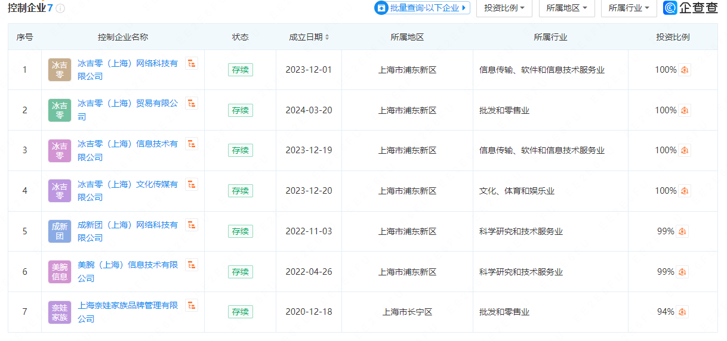
Task: Click the 状态 column header
Action: (241, 37)
